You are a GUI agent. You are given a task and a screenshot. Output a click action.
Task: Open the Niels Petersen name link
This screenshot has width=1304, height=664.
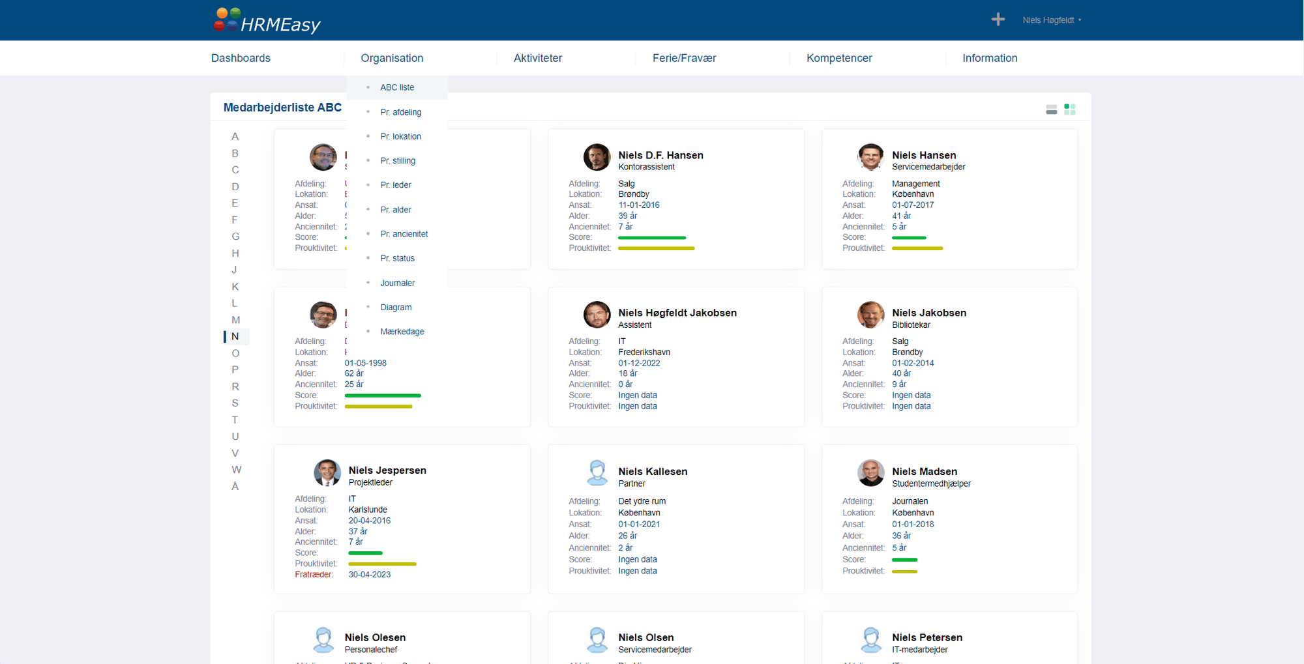tap(927, 638)
